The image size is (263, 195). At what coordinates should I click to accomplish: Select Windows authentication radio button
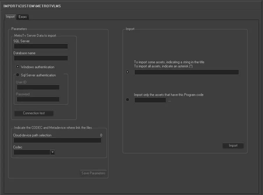(x=18, y=67)
